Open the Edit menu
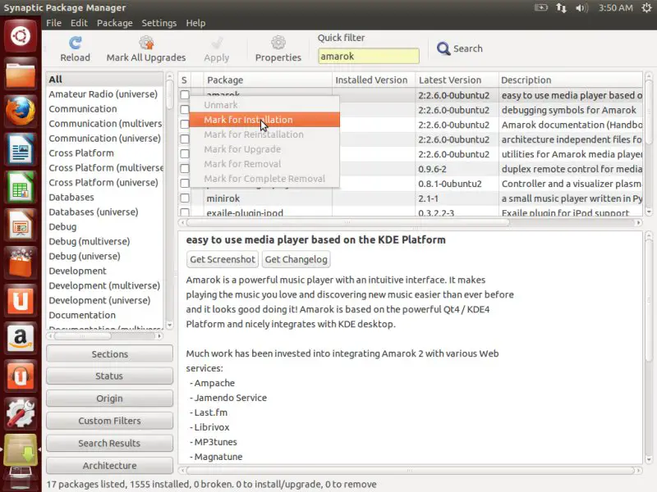 point(79,23)
